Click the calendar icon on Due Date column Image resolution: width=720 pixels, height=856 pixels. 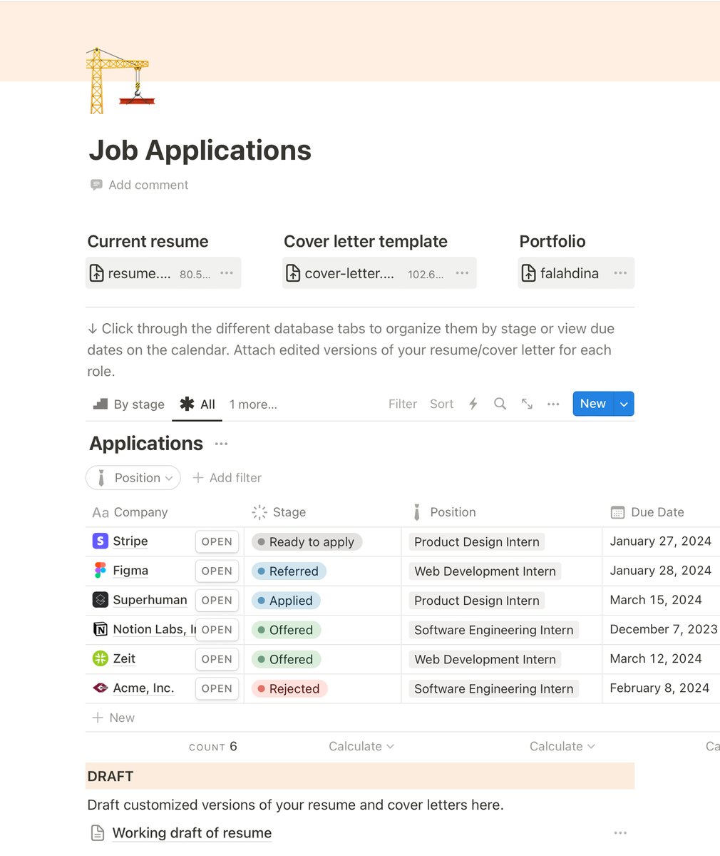[x=616, y=511]
